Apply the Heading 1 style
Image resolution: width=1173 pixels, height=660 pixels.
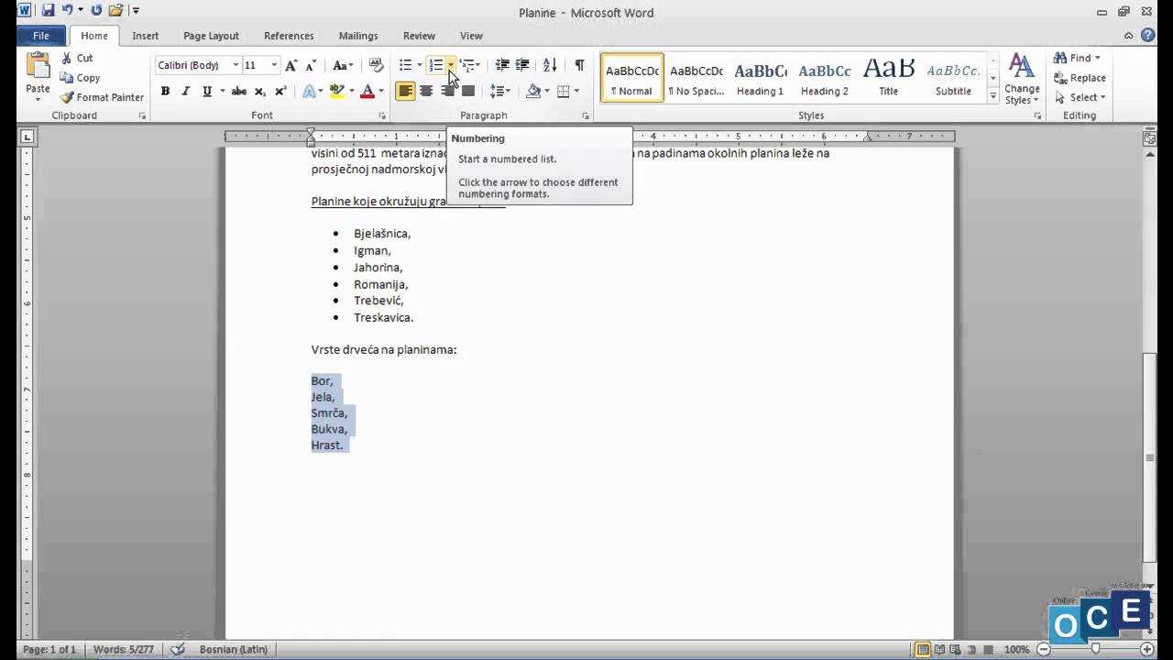click(760, 77)
